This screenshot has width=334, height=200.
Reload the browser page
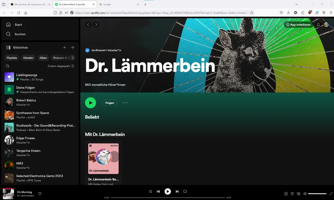pyautogui.click(x=18, y=13)
